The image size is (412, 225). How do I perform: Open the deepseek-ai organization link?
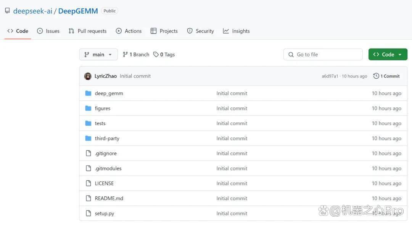click(32, 11)
